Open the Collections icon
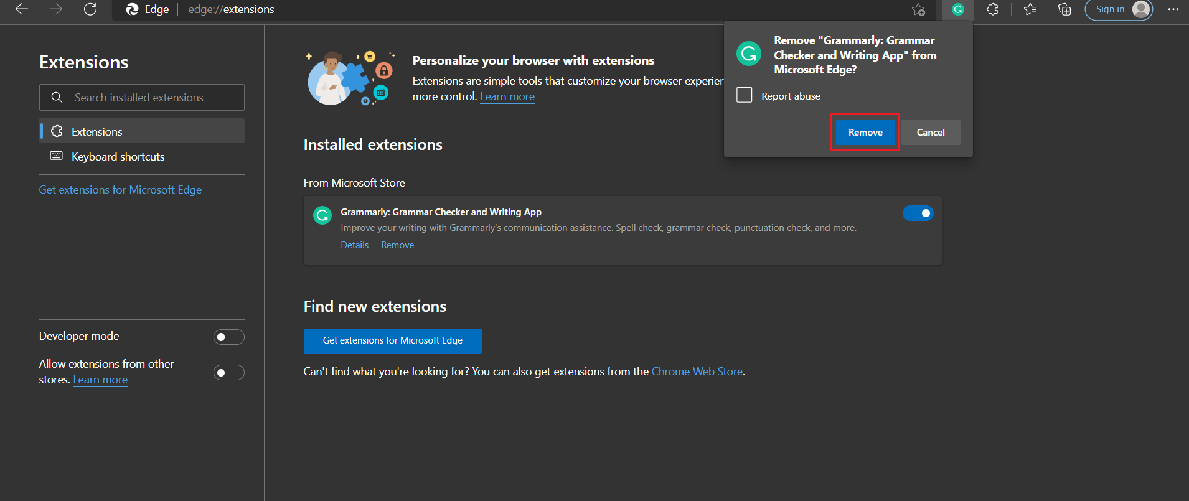 coord(1064,9)
